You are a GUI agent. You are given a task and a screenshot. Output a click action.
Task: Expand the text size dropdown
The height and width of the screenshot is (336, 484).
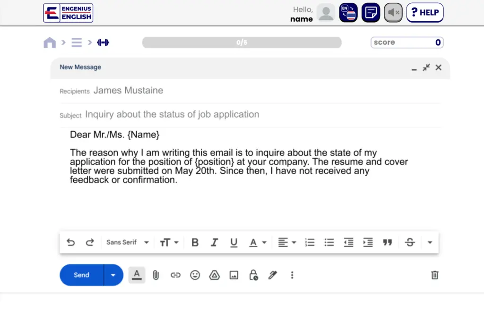click(x=169, y=243)
